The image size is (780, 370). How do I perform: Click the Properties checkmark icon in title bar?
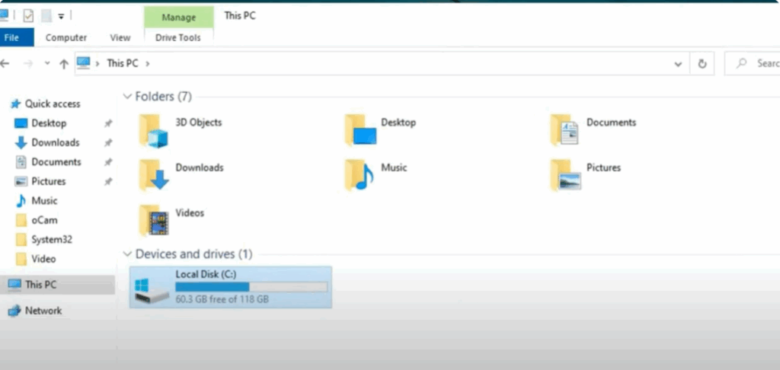coord(28,16)
